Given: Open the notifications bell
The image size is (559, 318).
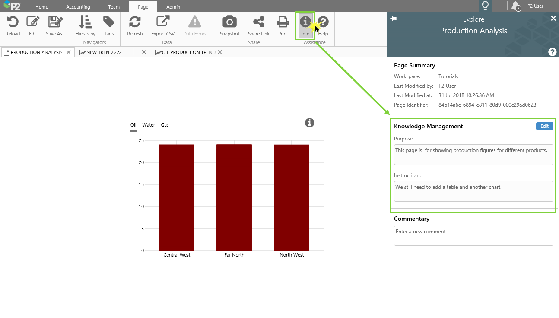Looking at the screenshot, I should pyautogui.click(x=515, y=6).
